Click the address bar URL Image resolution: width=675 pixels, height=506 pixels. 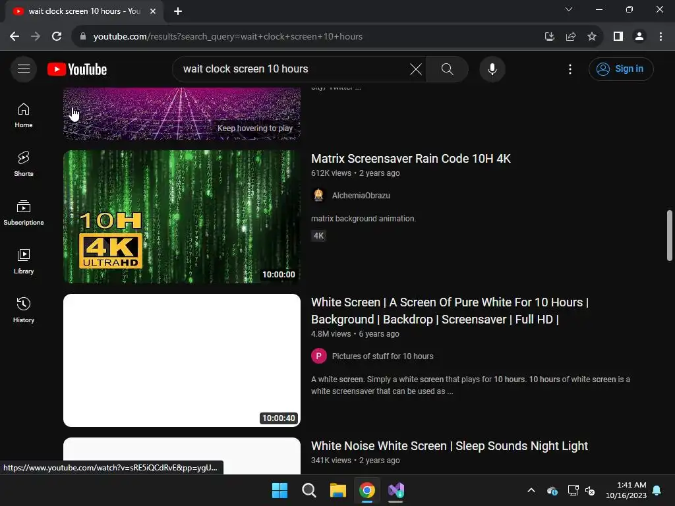[x=227, y=37]
